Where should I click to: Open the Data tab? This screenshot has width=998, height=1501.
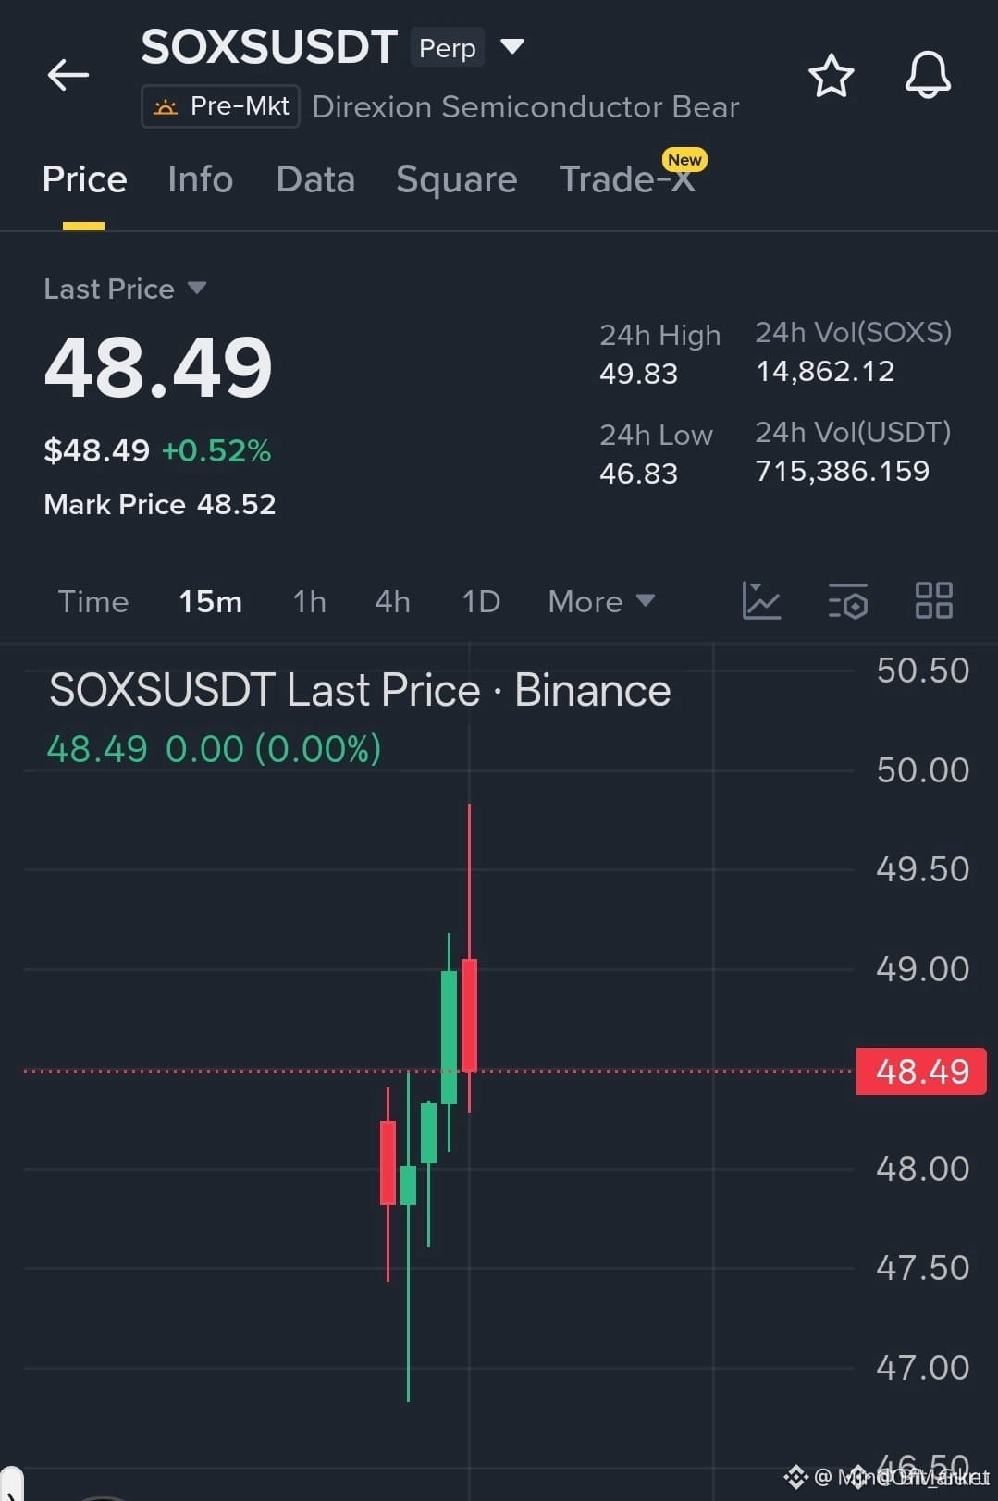(x=315, y=179)
